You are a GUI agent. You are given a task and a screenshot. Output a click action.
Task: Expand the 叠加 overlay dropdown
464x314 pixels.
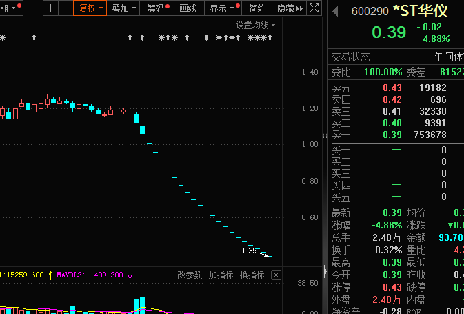[124, 8]
